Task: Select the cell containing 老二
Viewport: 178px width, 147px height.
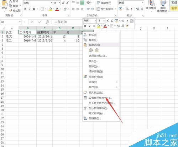Action: click(12, 40)
